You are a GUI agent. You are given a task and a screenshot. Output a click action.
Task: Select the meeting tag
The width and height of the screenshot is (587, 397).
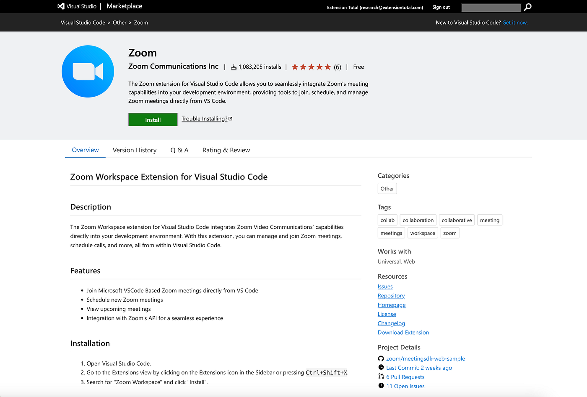pyautogui.click(x=490, y=220)
